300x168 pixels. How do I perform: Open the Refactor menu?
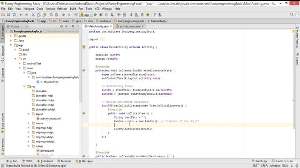pos(62,9)
